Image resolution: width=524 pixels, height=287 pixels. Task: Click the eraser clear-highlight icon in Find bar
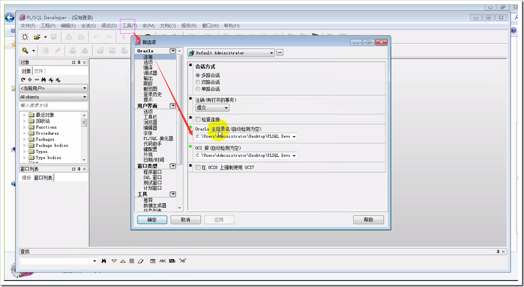point(141,261)
